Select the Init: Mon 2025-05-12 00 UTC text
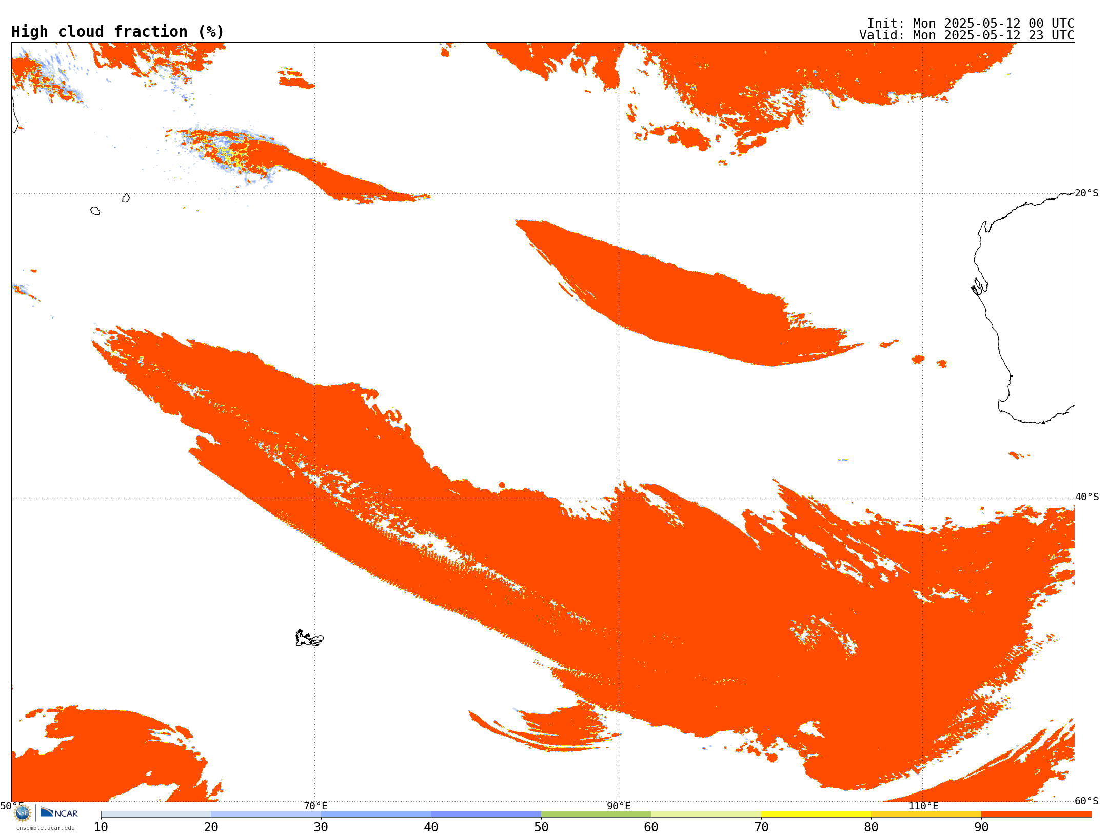The image size is (1108, 834). click(x=970, y=24)
